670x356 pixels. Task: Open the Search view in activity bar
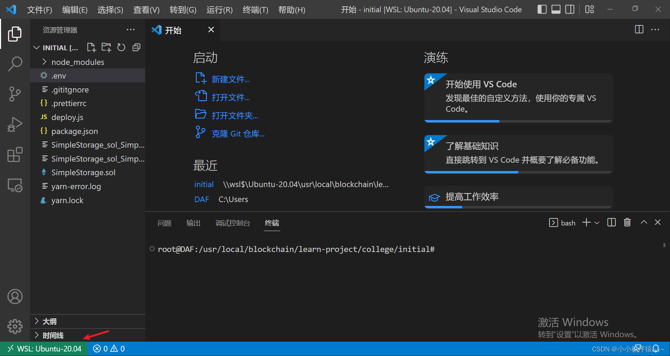pyautogui.click(x=15, y=64)
